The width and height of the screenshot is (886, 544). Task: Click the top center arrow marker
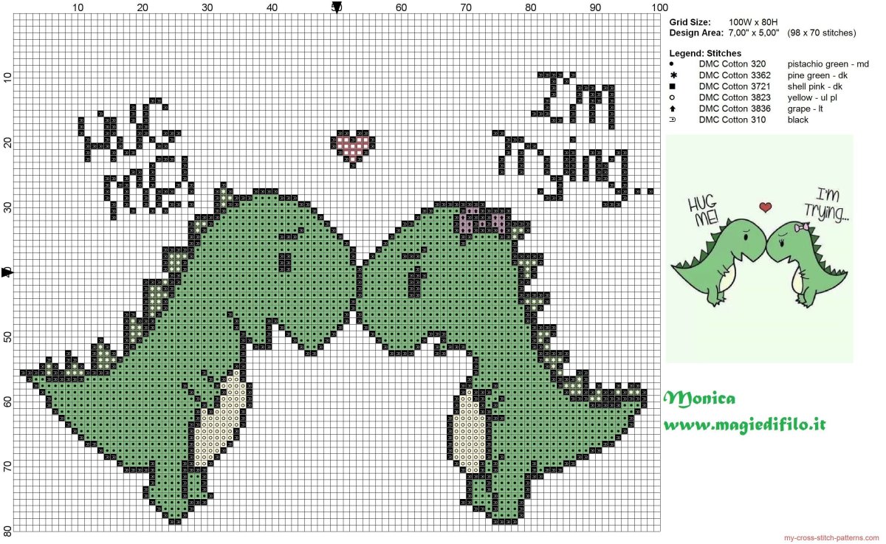[x=337, y=8]
